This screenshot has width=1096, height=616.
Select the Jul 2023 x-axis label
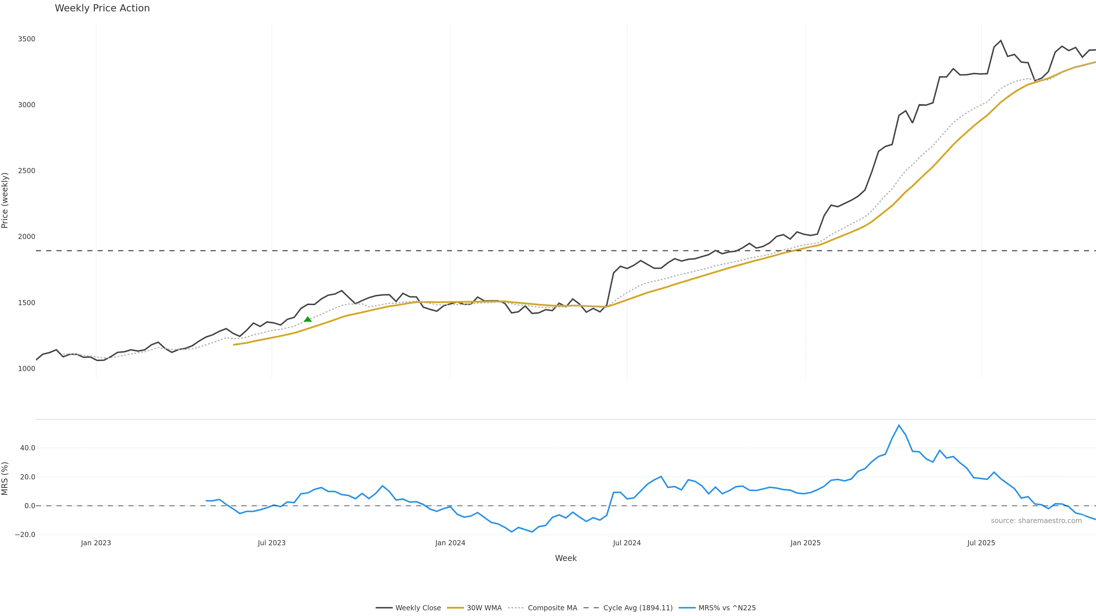coord(271,543)
